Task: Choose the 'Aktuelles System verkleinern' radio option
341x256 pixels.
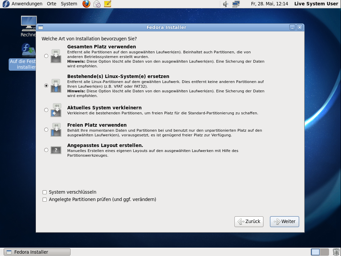Action: click(x=46, y=110)
